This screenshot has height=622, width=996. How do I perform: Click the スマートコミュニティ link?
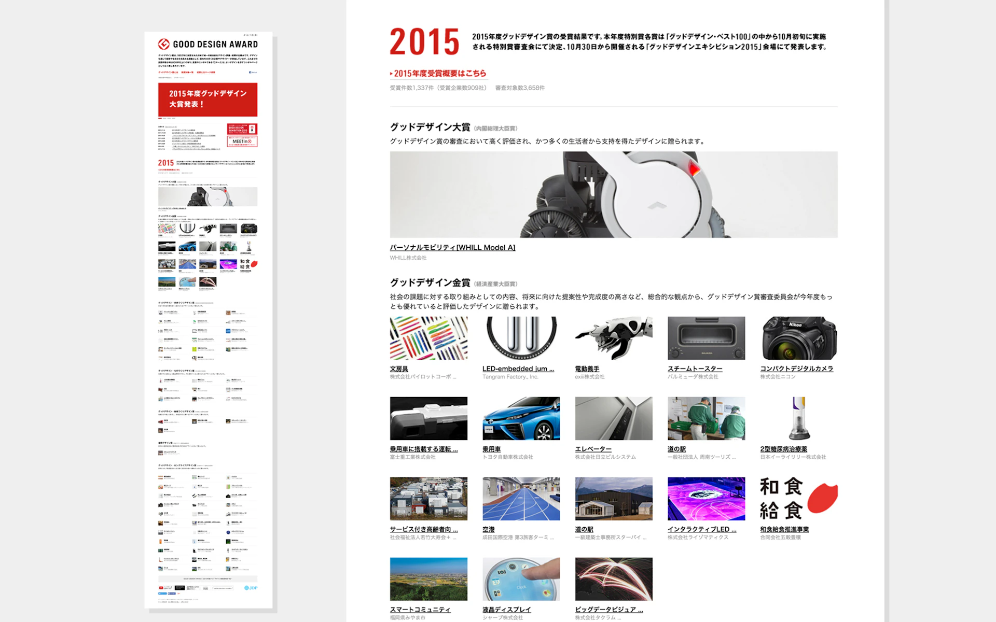pyautogui.click(x=420, y=610)
